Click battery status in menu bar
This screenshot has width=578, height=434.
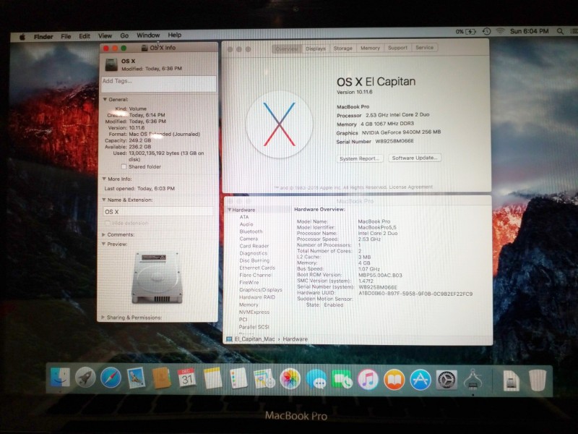point(465,32)
